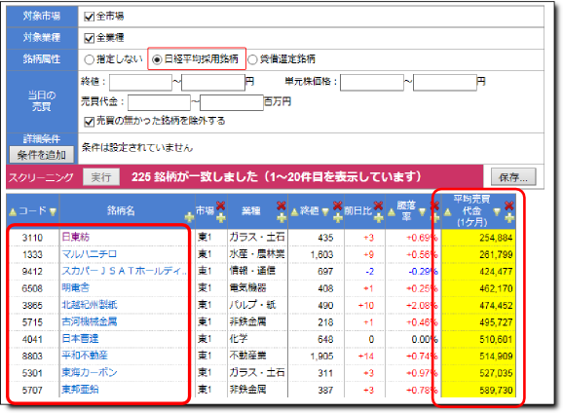Click green plus icon in 平均売買代金 header
This screenshot has width=563, height=413.
[x=509, y=217]
